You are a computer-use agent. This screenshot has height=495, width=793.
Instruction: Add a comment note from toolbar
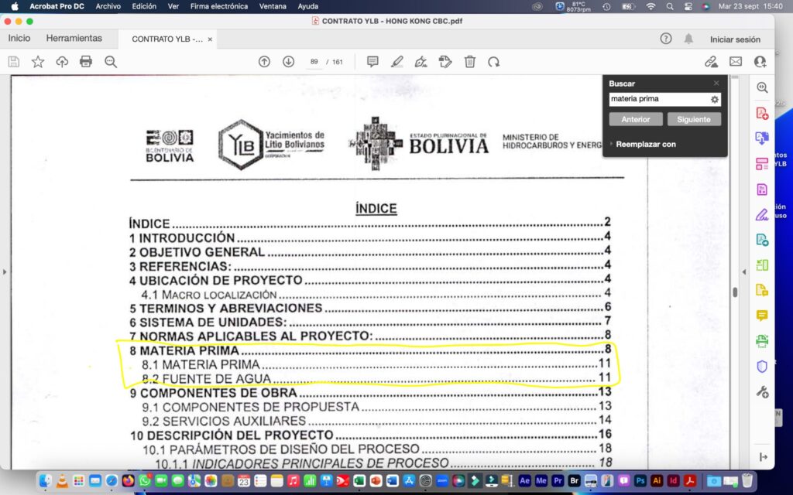click(x=372, y=62)
